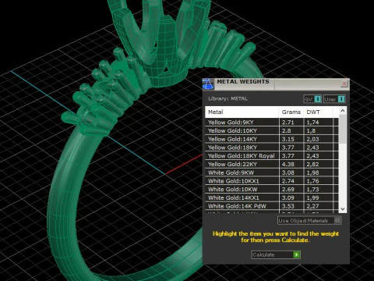Click the Calculate button

(x=276, y=254)
